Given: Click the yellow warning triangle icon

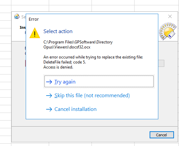Looking at the screenshot, I should point(35,33).
